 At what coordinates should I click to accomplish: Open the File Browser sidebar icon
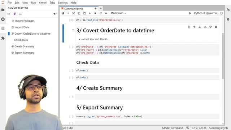click(3, 10)
